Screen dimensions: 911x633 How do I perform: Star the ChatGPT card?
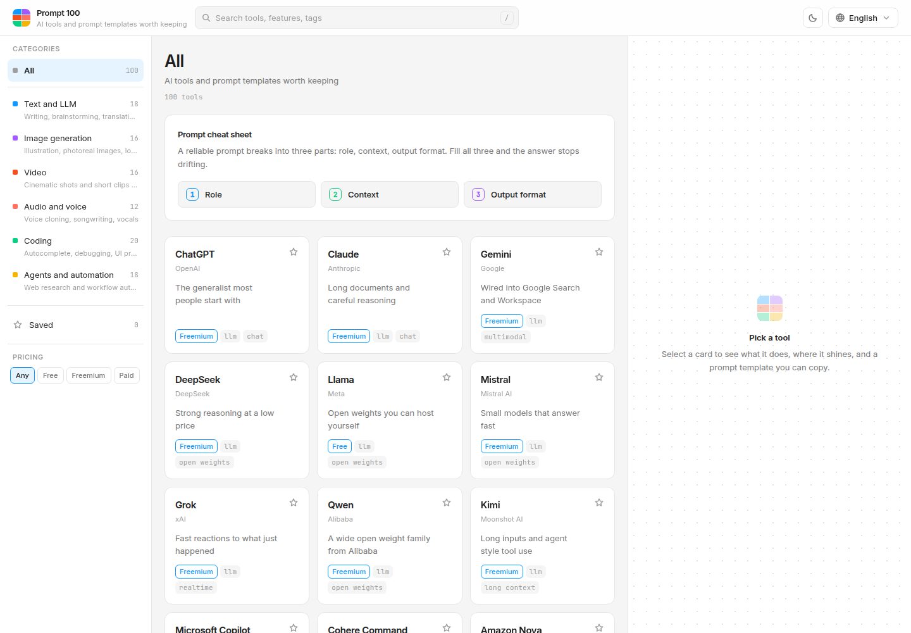[294, 252]
